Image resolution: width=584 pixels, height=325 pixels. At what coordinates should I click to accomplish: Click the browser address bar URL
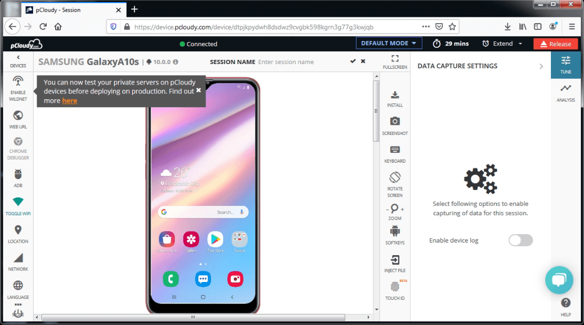(253, 27)
